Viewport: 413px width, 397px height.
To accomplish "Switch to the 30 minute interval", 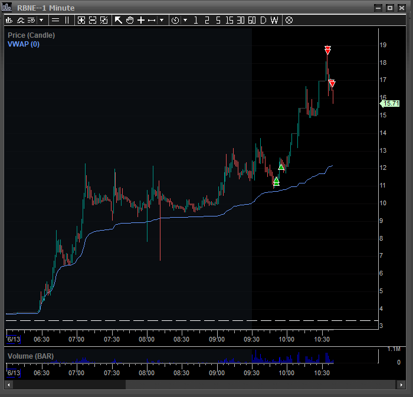I will click(x=241, y=20).
